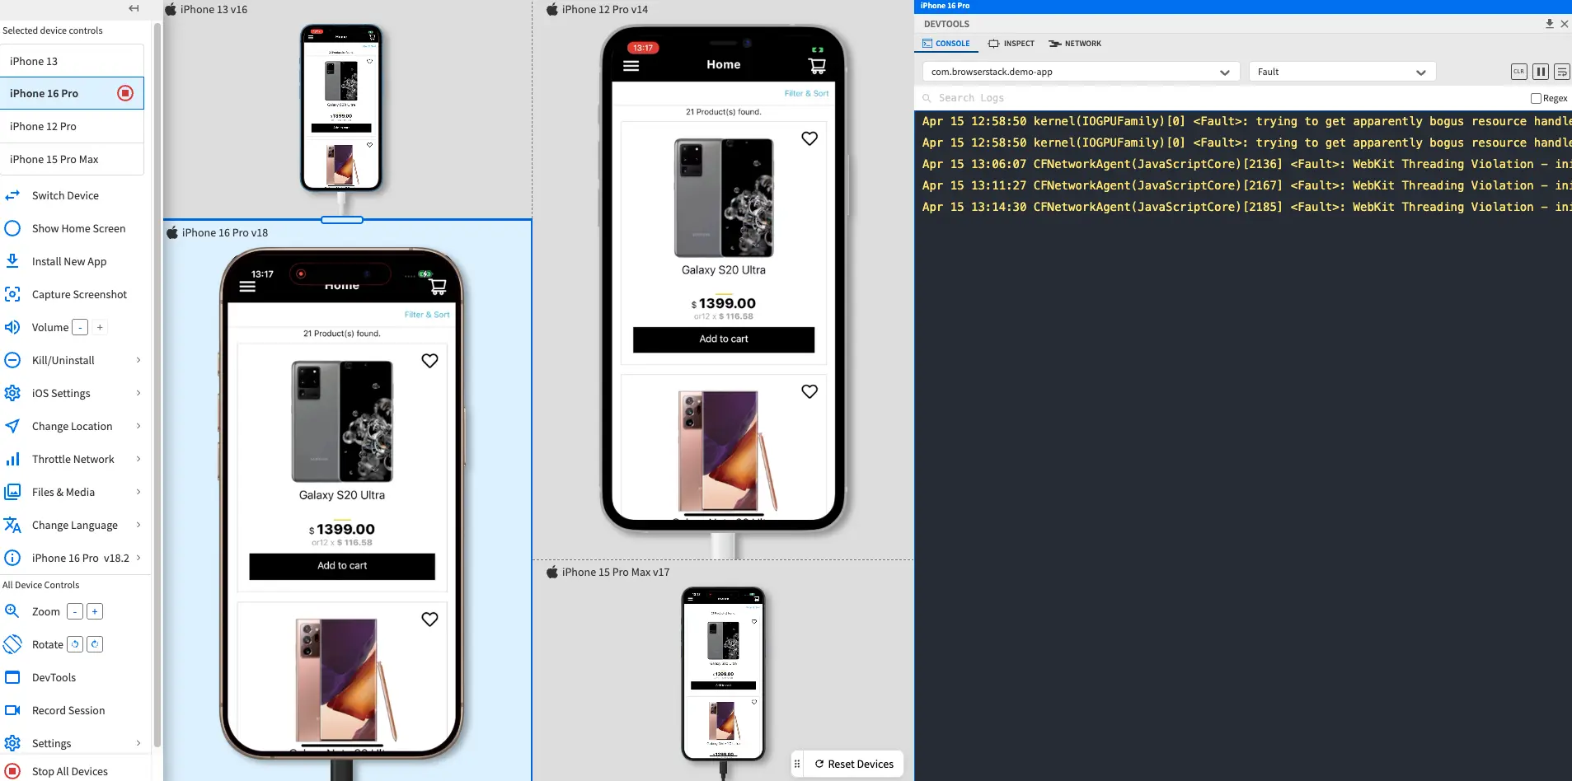Toggle log line wrap icon

tap(1561, 72)
